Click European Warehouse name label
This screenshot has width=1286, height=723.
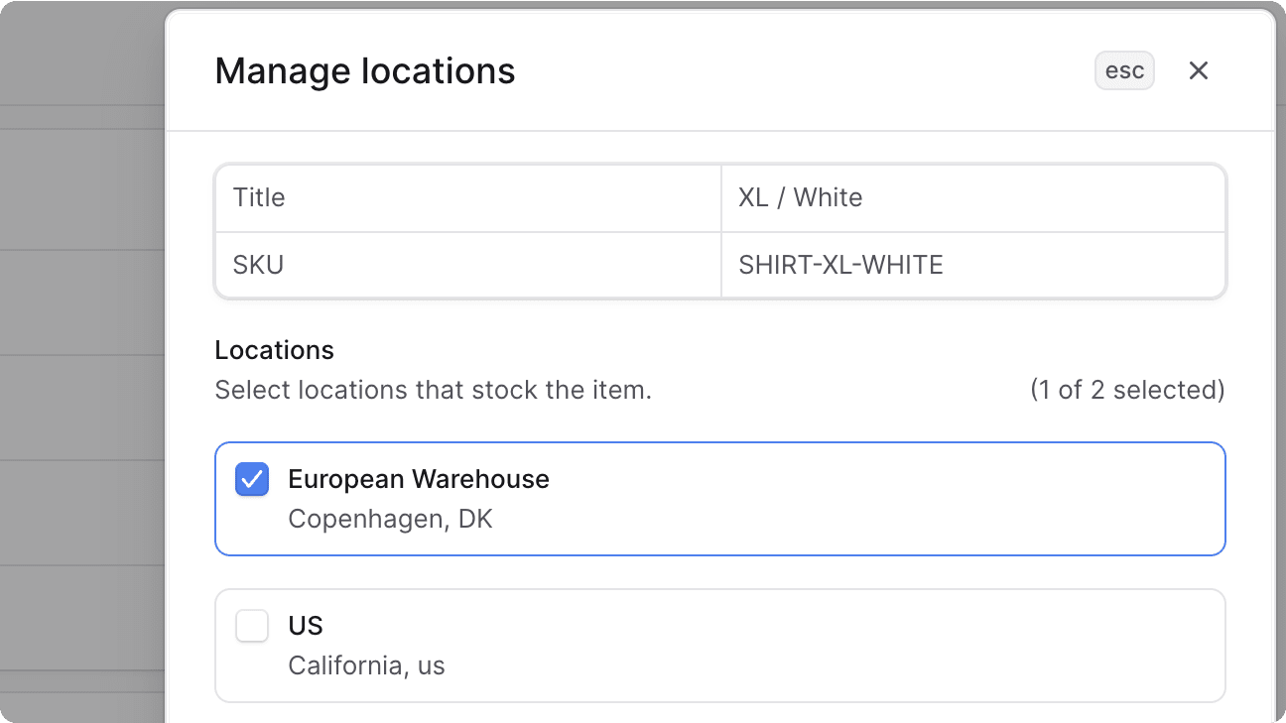point(419,479)
